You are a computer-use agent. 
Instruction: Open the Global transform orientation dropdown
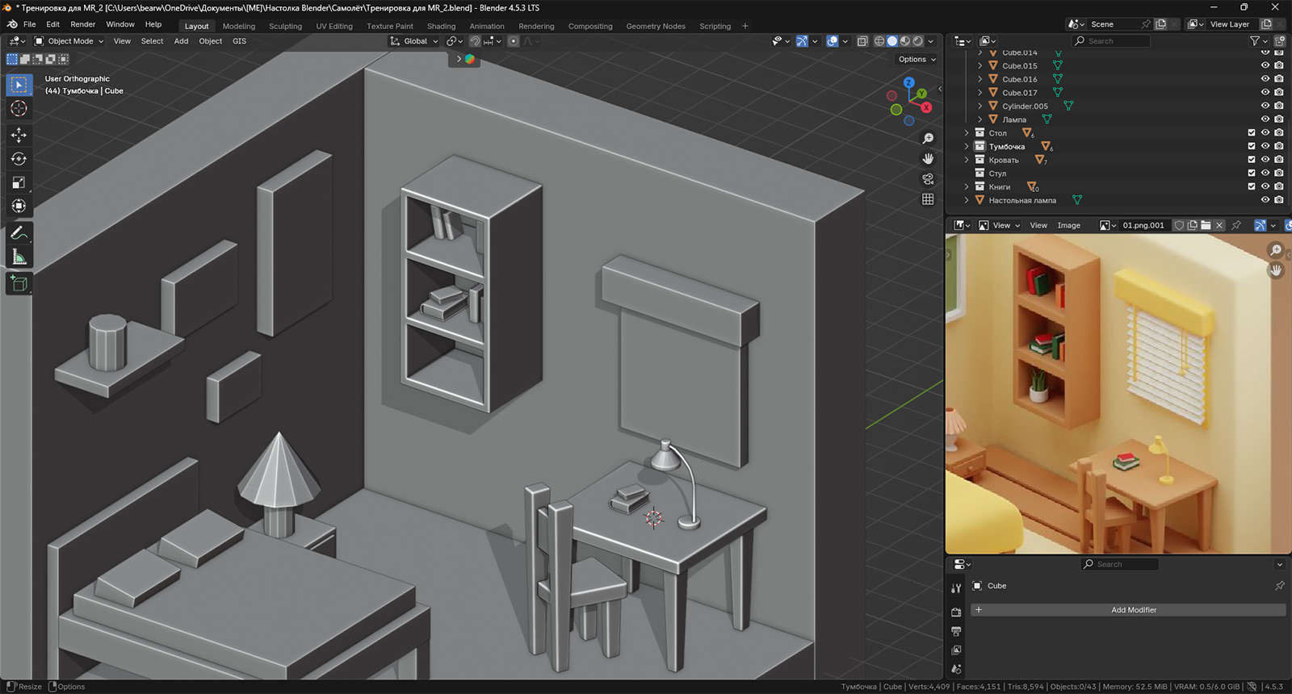pyautogui.click(x=414, y=41)
